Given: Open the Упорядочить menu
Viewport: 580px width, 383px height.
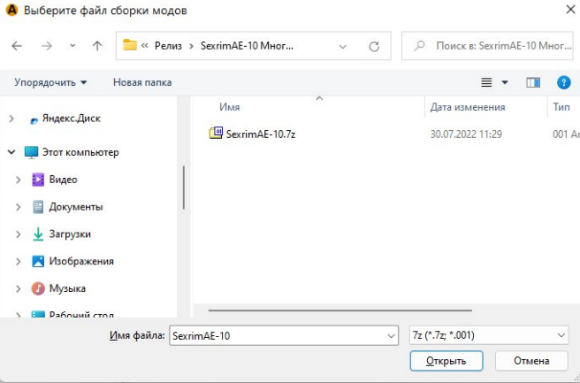Looking at the screenshot, I should click(x=50, y=82).
